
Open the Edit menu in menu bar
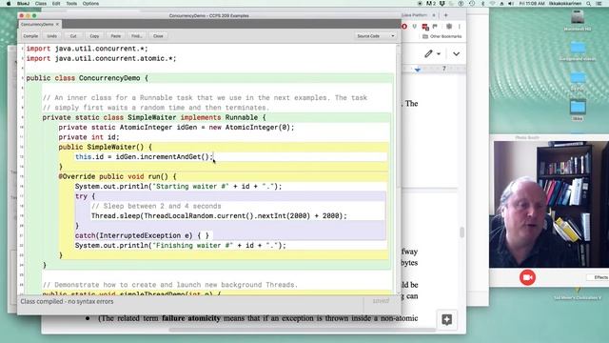click(x=56, y=4)
